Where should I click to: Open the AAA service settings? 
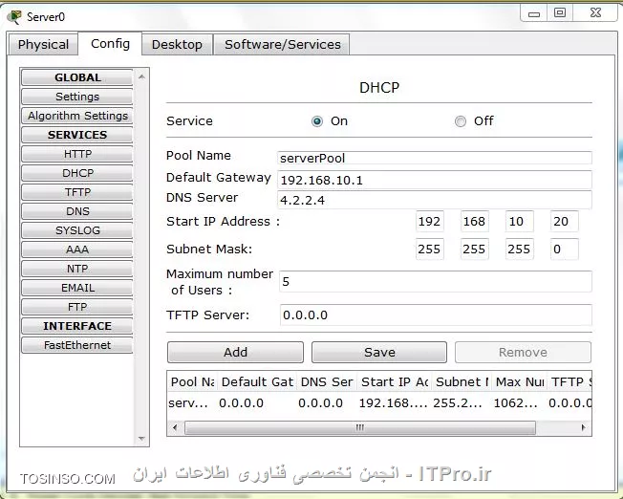coord(77,249)
